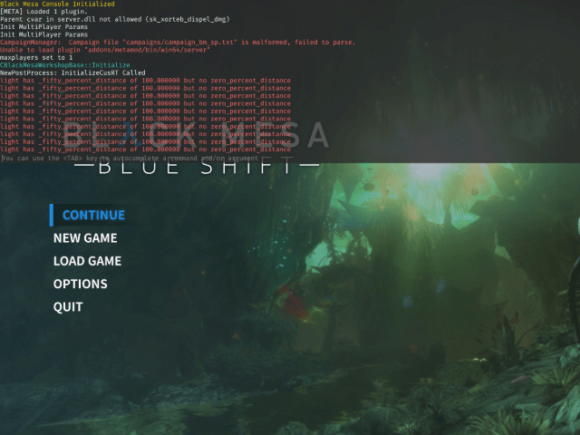Image resolution: width=580 pixels, height=435 pixels.
Task: Click 'NewPostProcess: InitializeCusRT Called' line
Action: (72, 72)
